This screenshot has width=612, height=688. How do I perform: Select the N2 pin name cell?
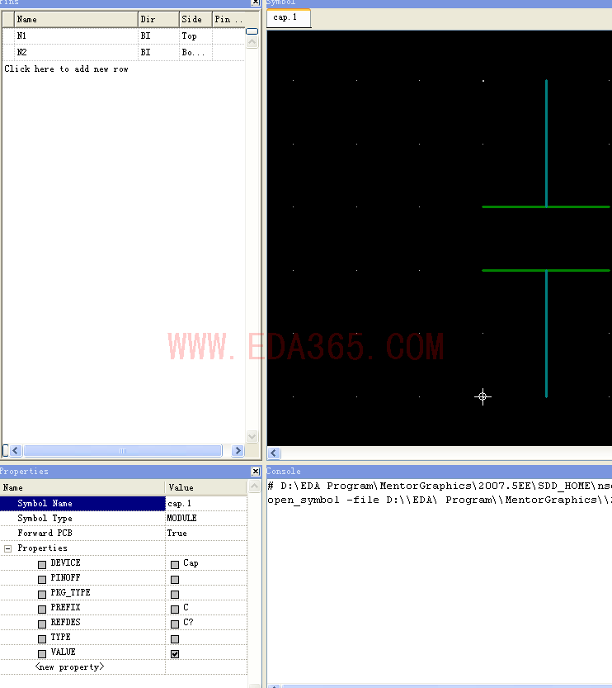[x=76, y=52]
